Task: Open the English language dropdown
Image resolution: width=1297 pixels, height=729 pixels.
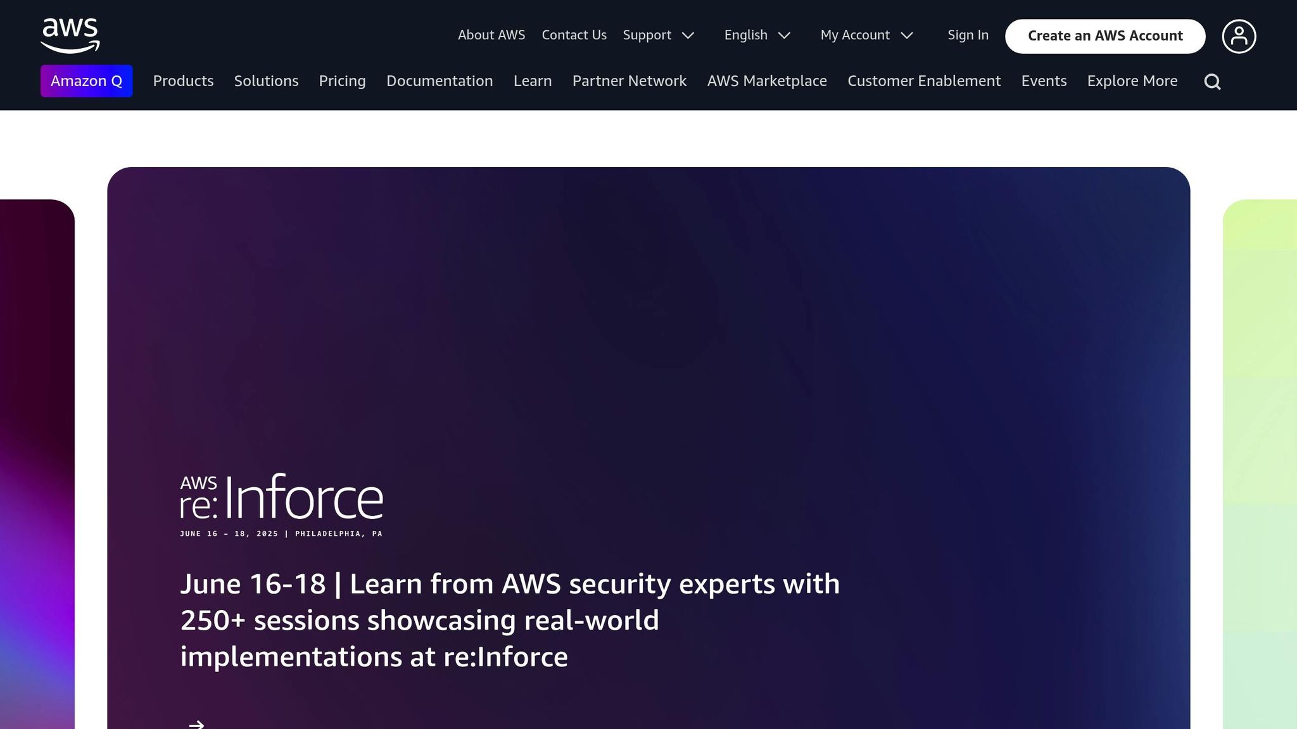Action: tap(757, 35)
